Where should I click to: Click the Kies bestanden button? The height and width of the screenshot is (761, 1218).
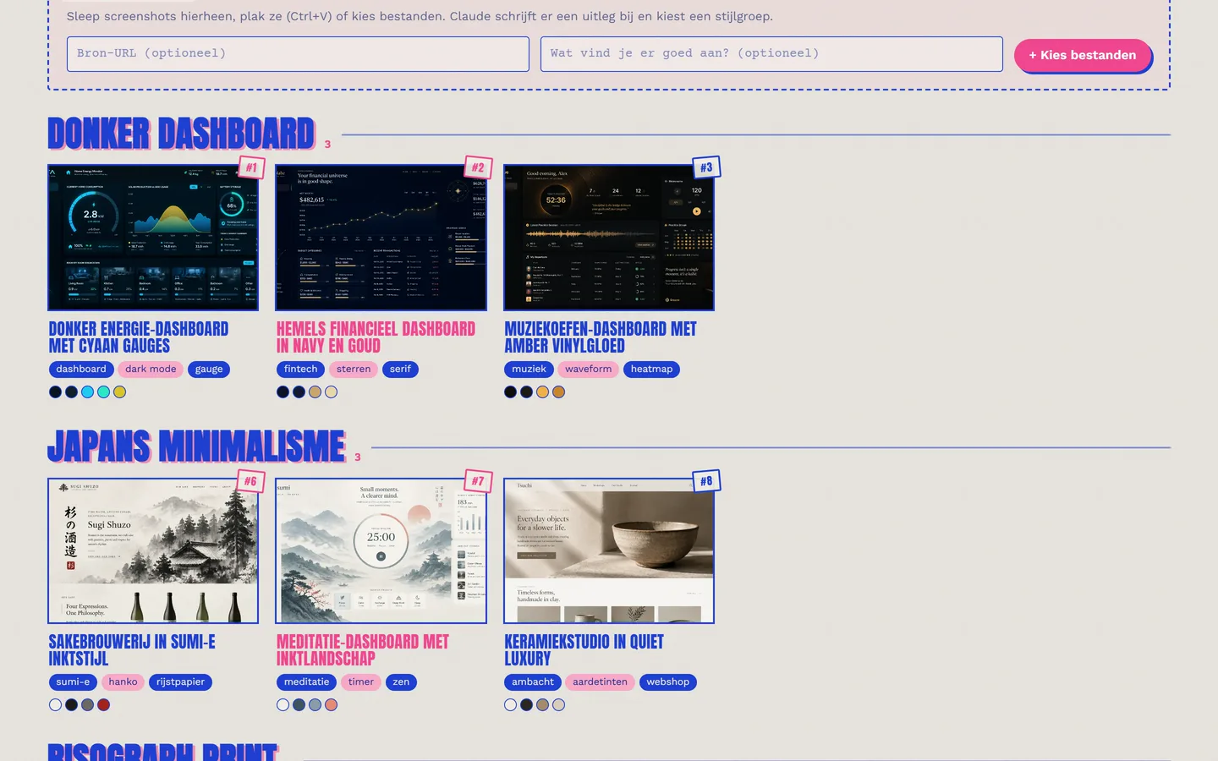pos(1083,55)
